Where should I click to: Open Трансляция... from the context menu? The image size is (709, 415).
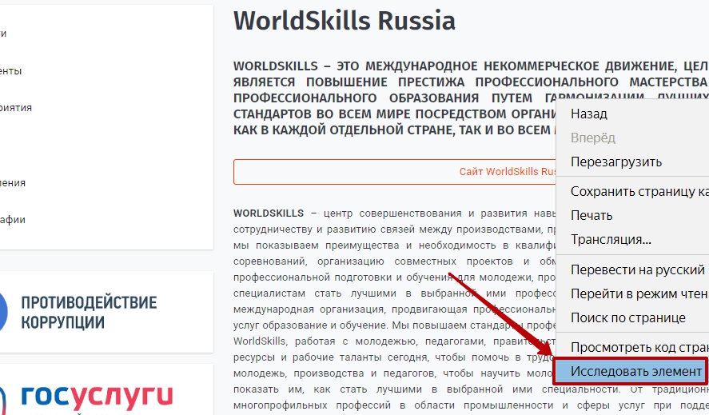[x=611, y=240]
